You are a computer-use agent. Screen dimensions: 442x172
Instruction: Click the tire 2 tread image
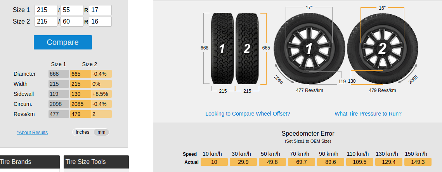click(x=247, y=48)
